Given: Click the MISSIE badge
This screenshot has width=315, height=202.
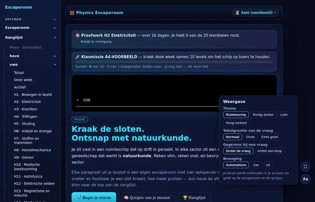Looking at the screenshot, I should coord(80,119).
